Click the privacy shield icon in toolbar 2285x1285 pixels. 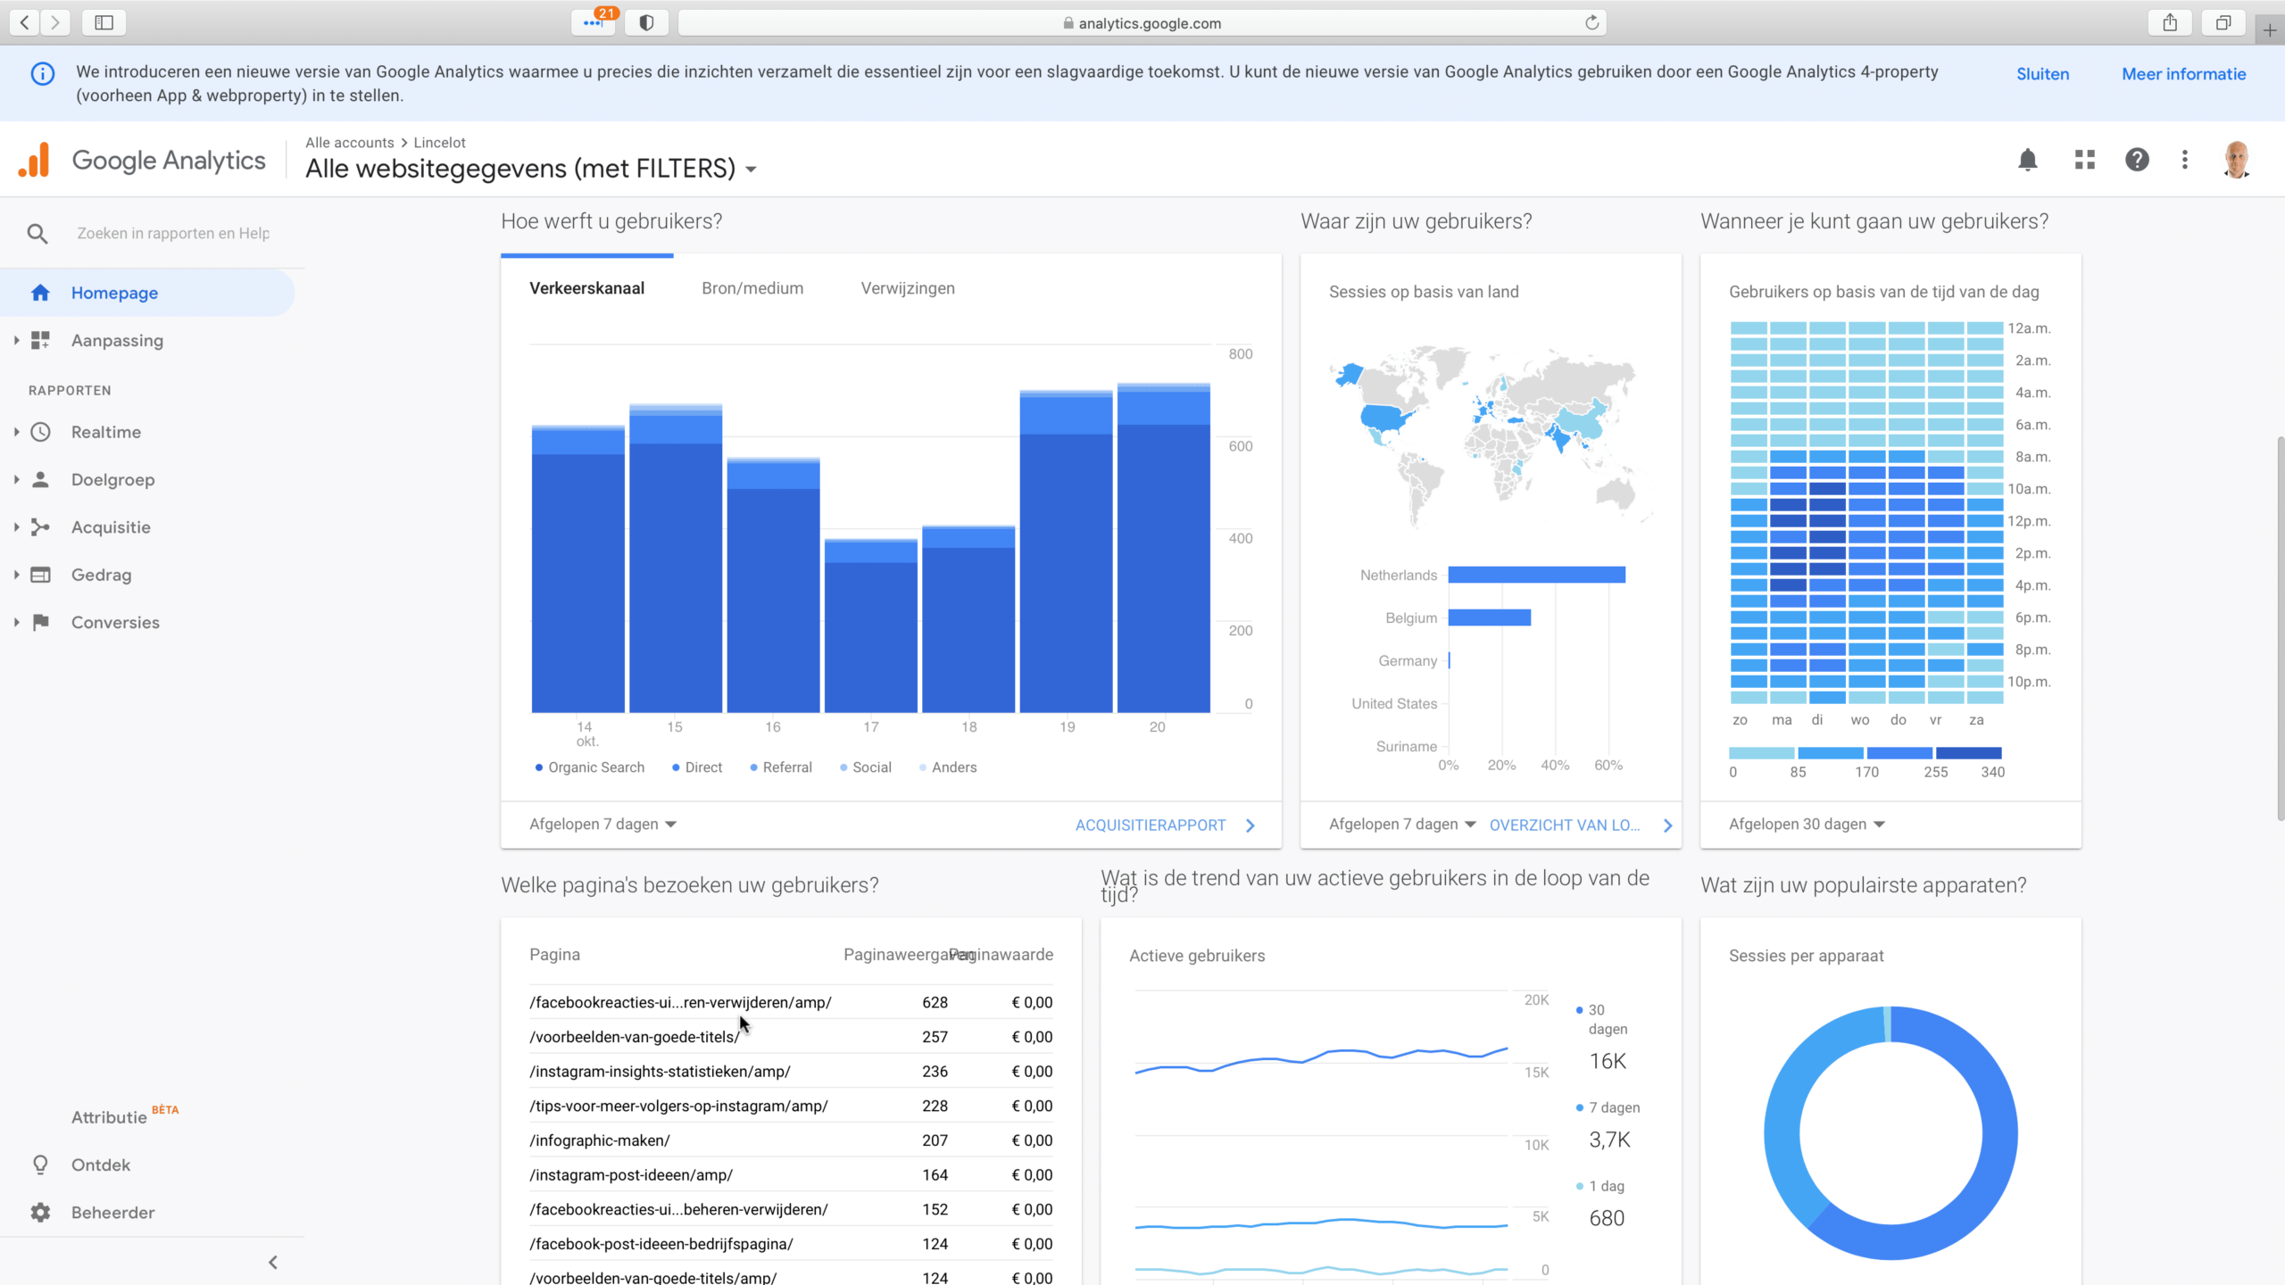click(646, 22)
